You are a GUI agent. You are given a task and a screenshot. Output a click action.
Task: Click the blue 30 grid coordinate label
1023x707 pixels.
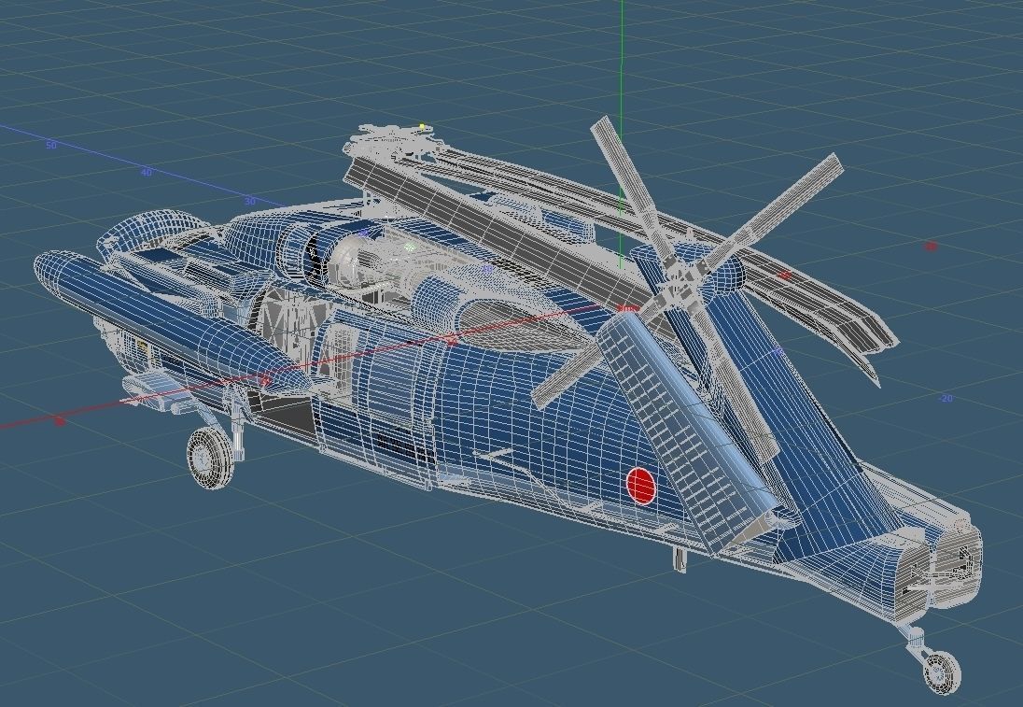pyautogui.click(x=248, y=199)
